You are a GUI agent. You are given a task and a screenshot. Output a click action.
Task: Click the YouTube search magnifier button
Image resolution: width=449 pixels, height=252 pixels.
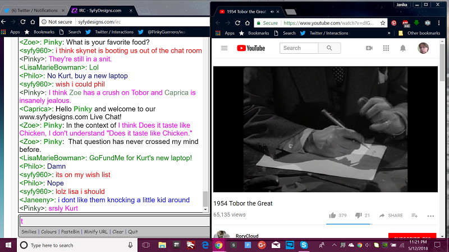point(329,48)
